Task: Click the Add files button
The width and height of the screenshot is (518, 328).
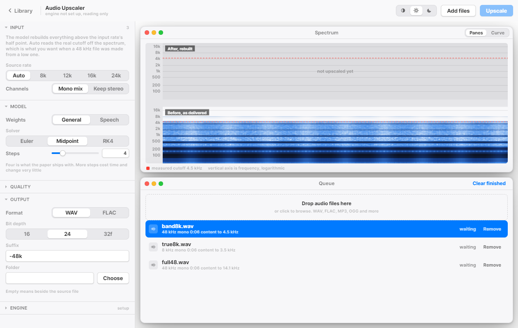Action: (x=458, y=11)
